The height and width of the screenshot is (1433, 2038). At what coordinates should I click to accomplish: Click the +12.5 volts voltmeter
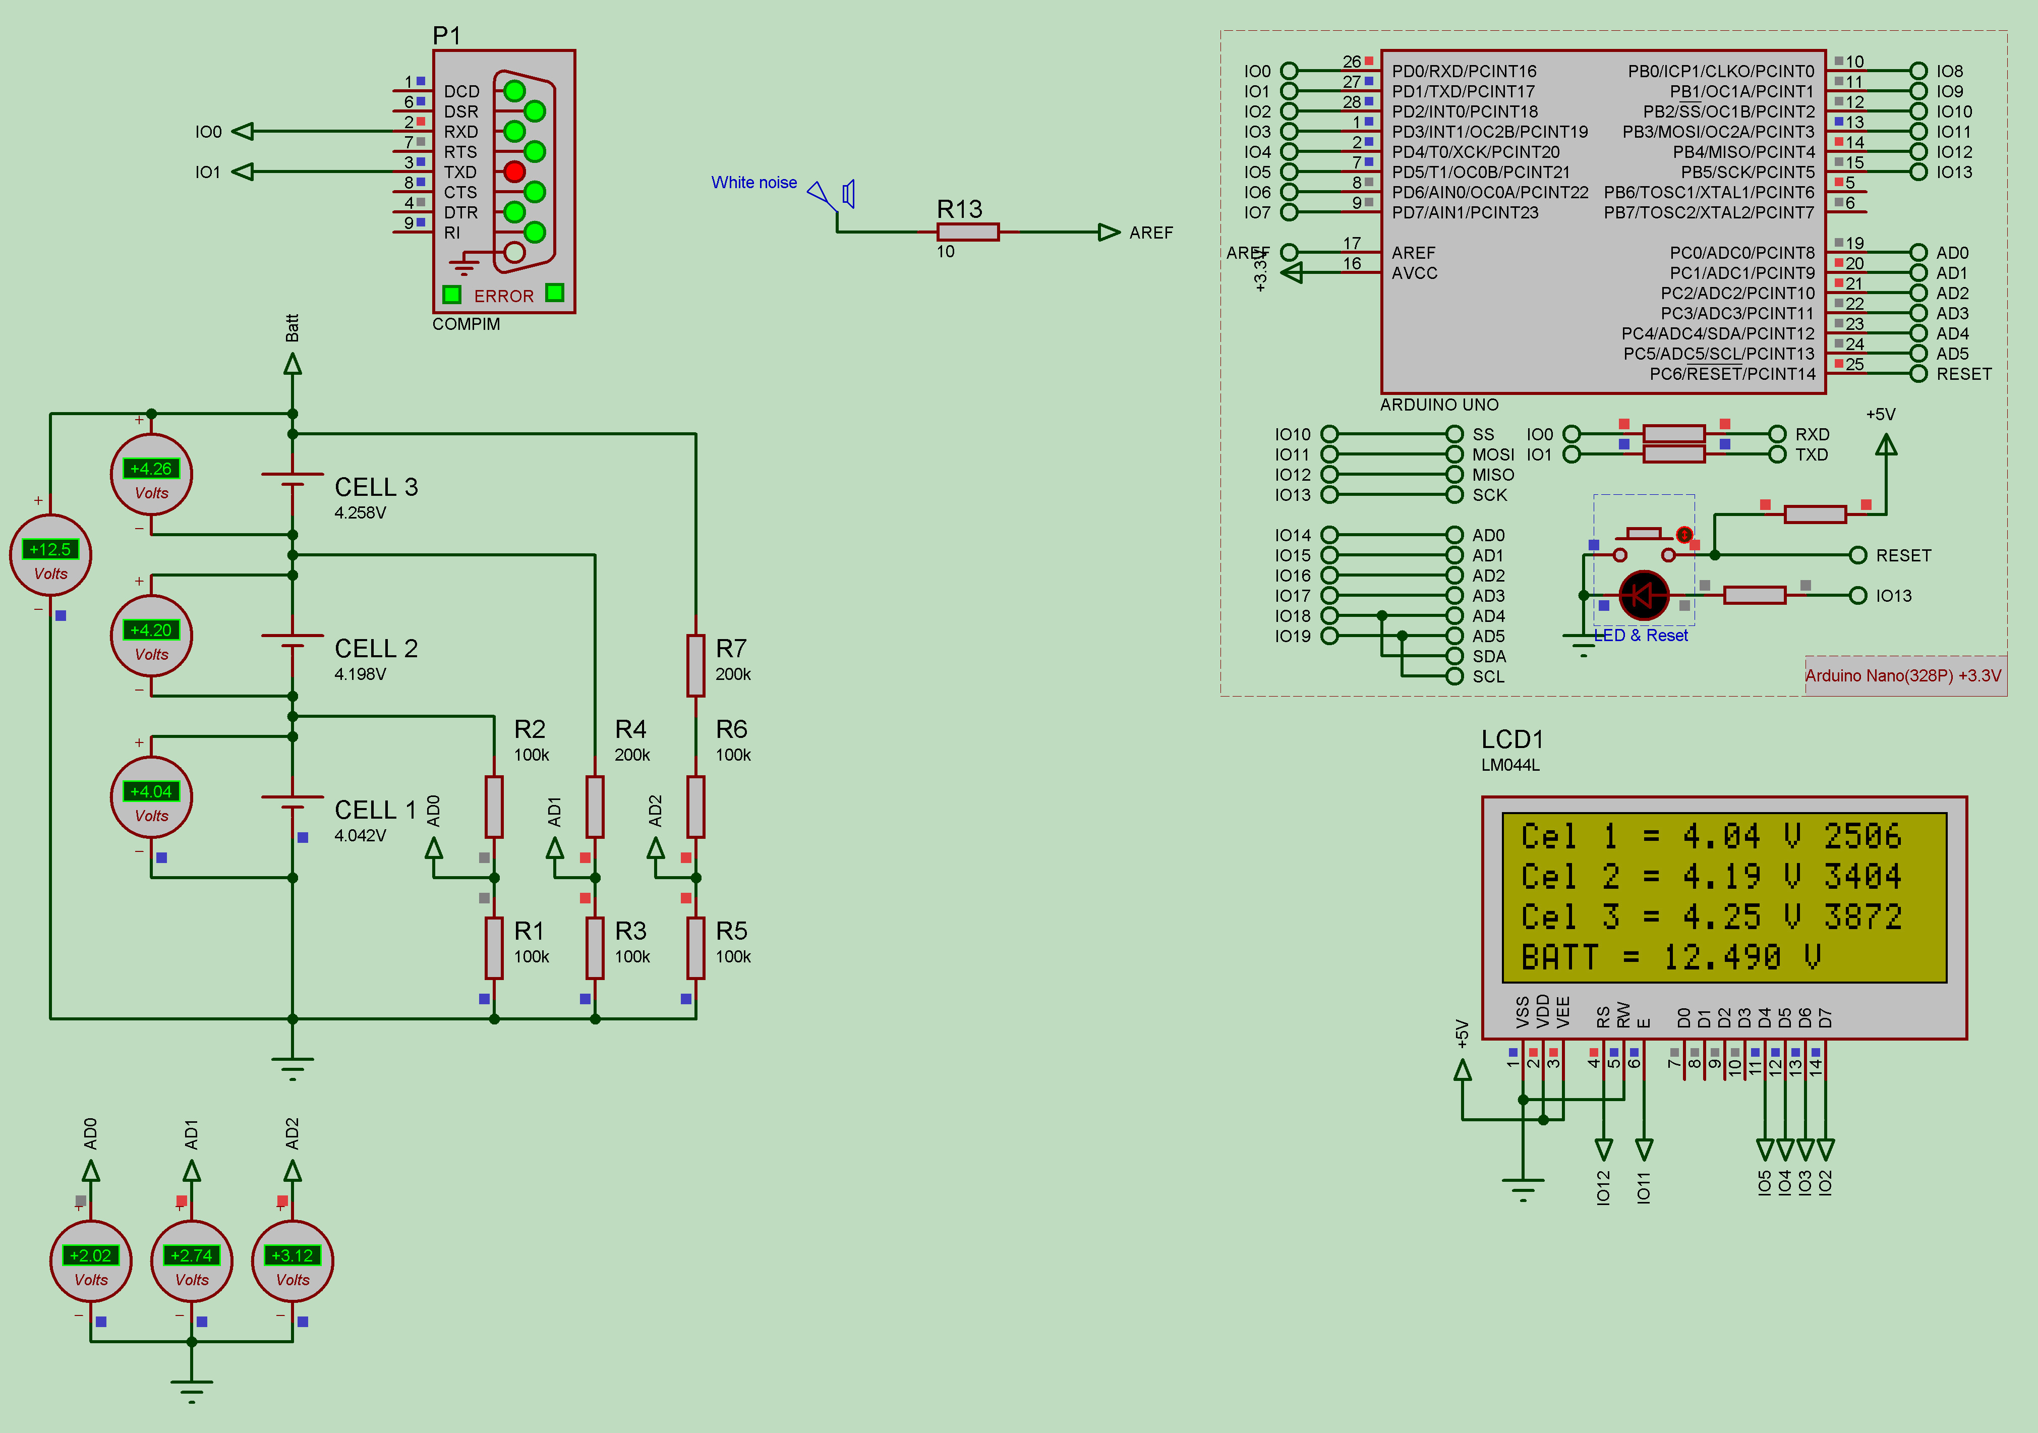coord(50,555)
